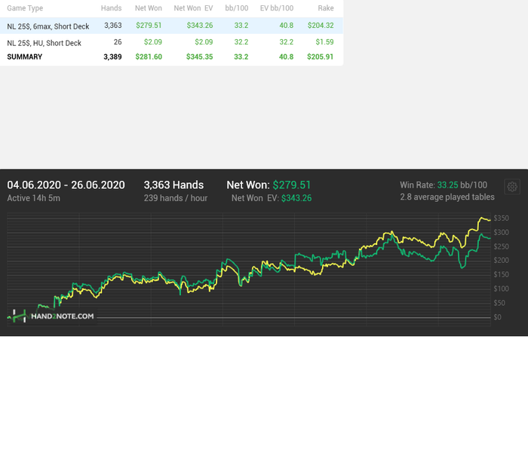Click the 239 hands / hour label
Image resolution: width=528 pixels, height=449 pixels.
coord(176,198)
